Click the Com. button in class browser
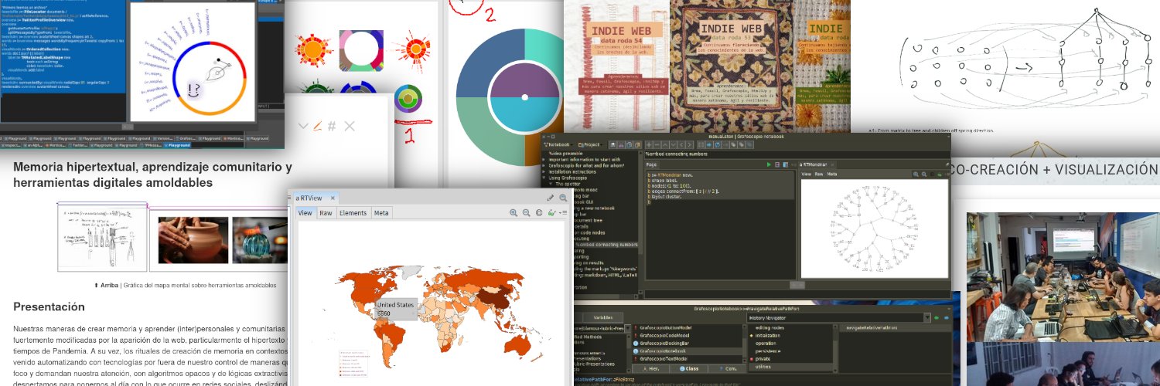This screenshot has width=1160, height=386. 728,368
